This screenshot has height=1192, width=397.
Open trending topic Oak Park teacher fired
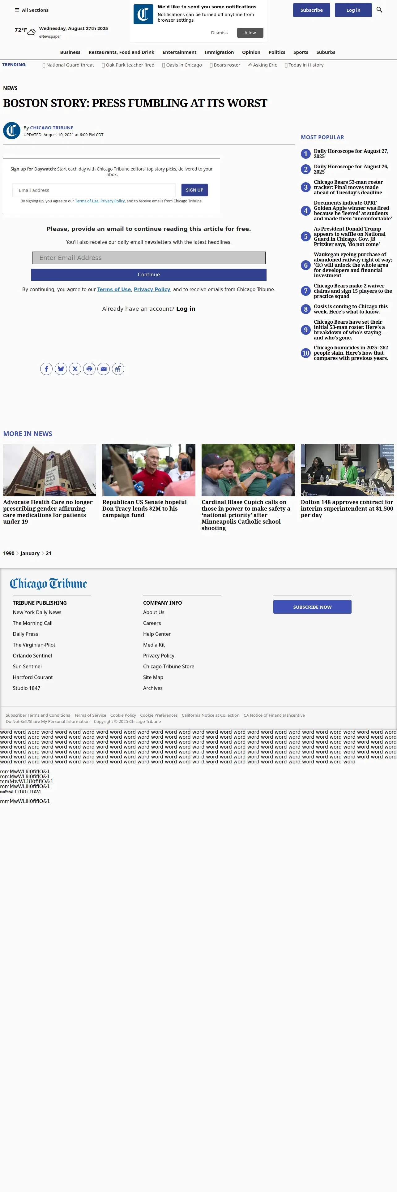coord(128,65)
